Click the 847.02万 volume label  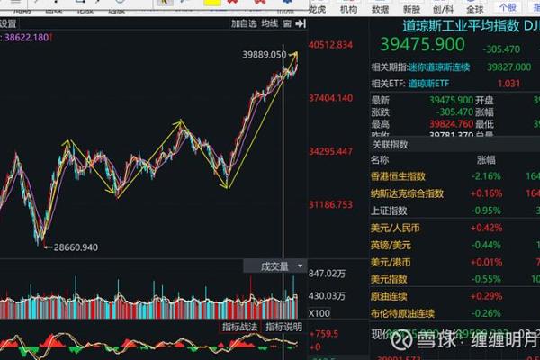[x=327, y=274]
